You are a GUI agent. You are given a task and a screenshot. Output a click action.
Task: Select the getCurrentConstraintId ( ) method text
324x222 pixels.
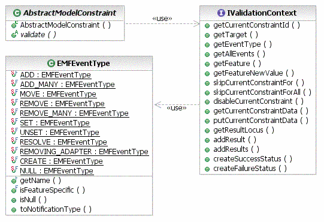click(257, 25)
